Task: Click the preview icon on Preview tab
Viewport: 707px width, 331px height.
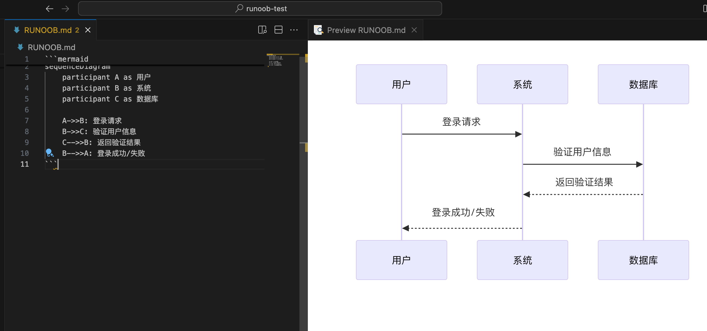Action: click(x=318, y=30)
